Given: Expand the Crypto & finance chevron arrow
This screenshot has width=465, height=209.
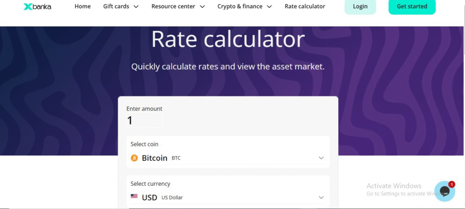Looking at the screenshot, I should point(269,7).
